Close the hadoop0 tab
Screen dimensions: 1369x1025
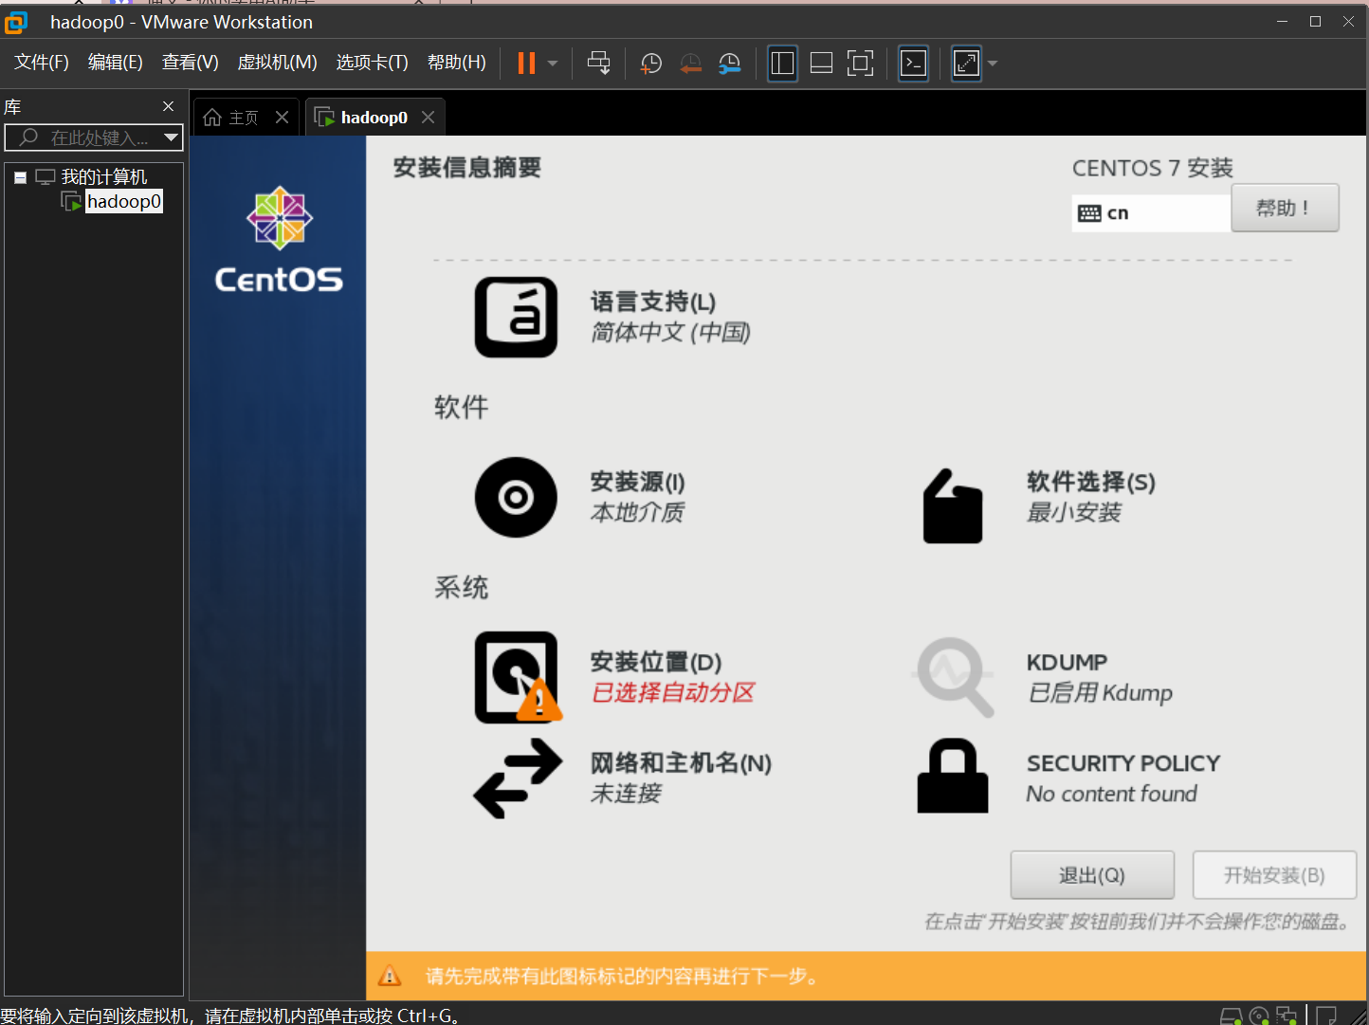click(x=428, y=118)
